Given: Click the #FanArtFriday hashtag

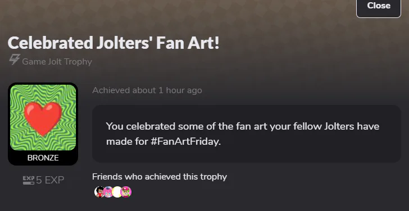Looking at the screenshot, I should pyautogui.click(x=185, y=142).
